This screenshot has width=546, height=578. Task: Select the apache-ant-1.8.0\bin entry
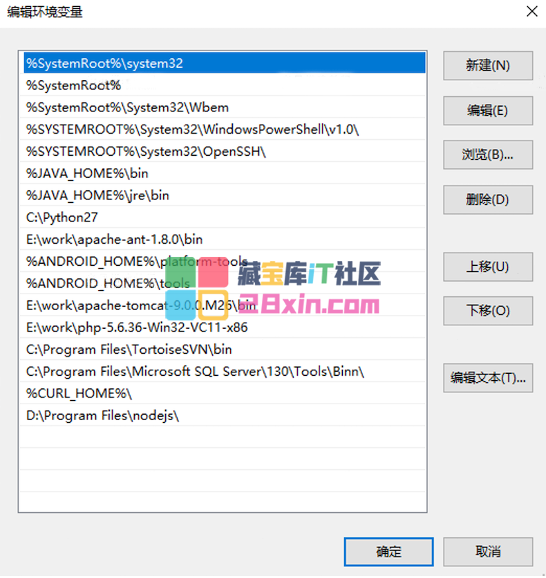click(114, 240)
